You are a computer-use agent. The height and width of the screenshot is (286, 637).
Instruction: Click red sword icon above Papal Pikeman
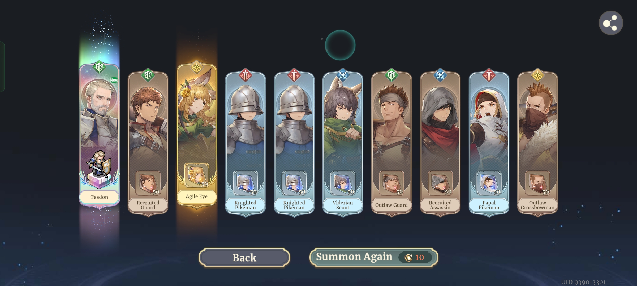pyautogui.click(x=489, y=75)
